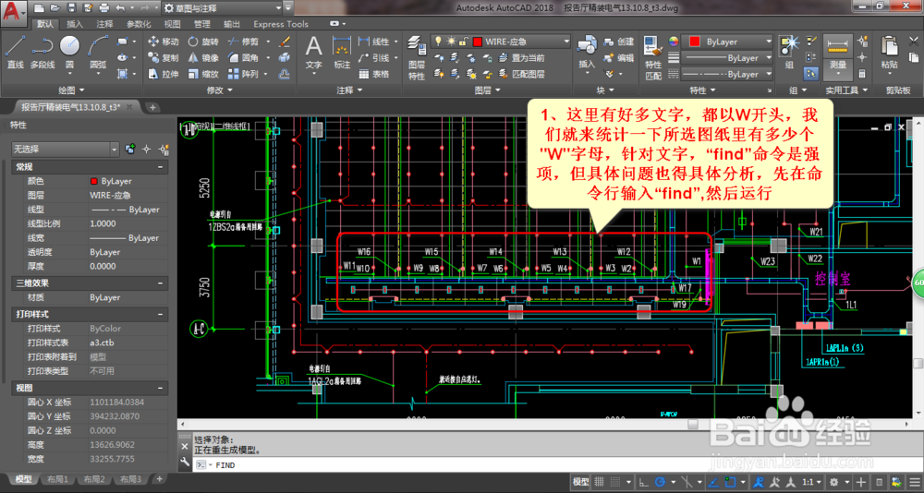
Task: Expand the 修改 panel
Action: tap(220, 90)
